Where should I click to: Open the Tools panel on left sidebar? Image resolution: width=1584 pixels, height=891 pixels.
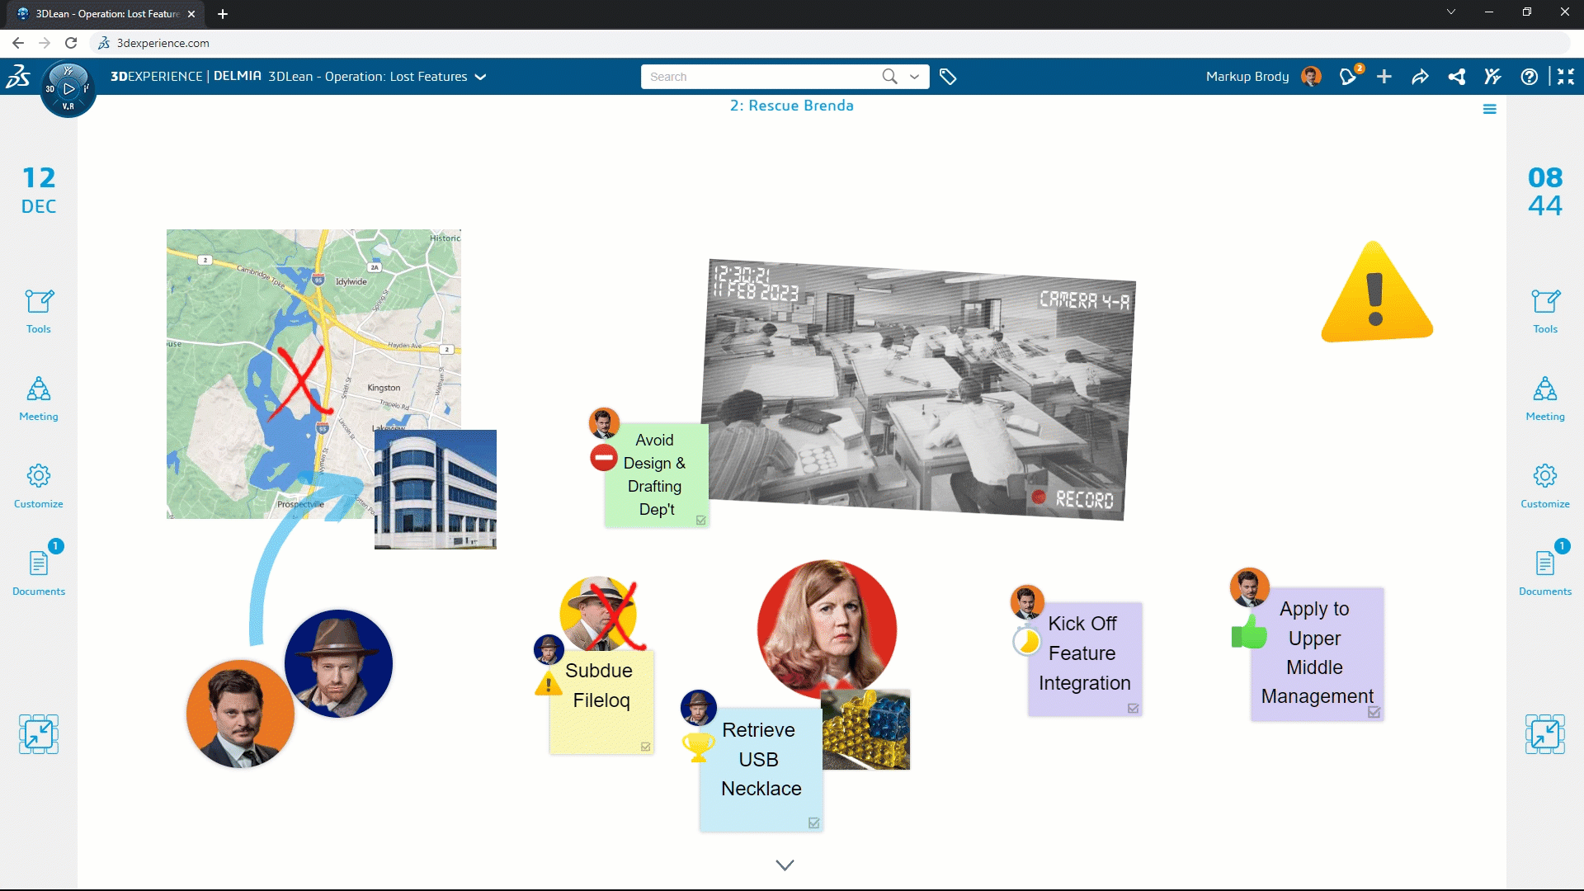pos(38,311)
